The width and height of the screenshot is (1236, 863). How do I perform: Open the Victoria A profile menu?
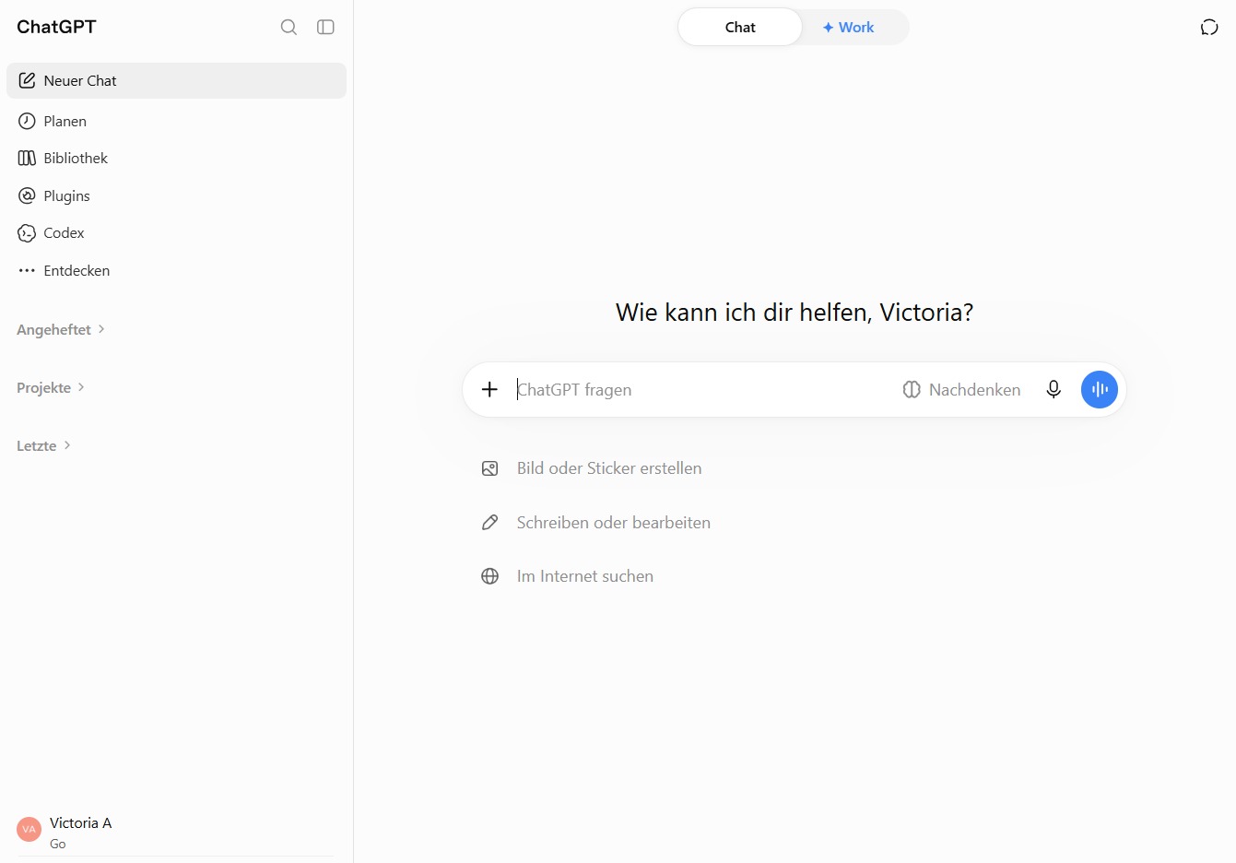coord(176,832)
